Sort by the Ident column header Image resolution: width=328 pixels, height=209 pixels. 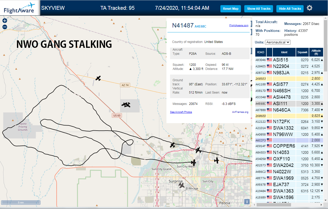point(284,52)
